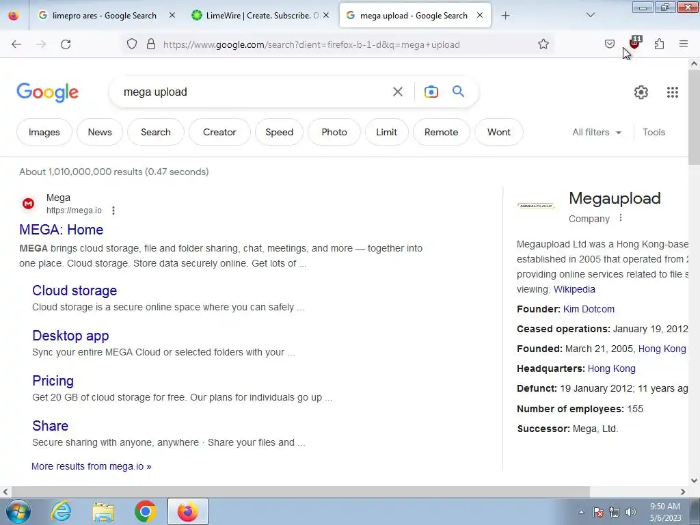Click the Mega red favicon

[28, 204]
